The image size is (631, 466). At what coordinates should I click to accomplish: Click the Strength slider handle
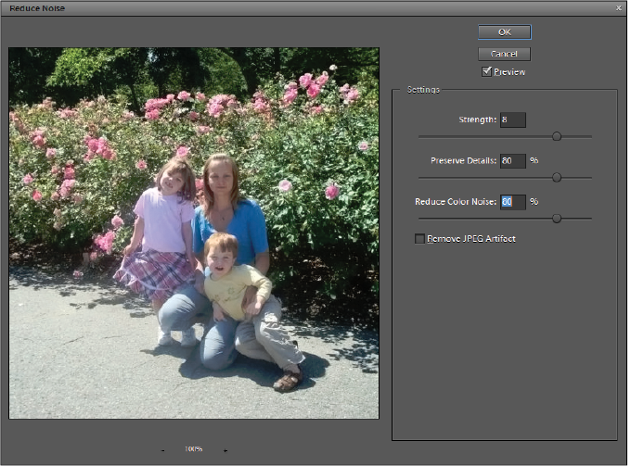point(557,136)
